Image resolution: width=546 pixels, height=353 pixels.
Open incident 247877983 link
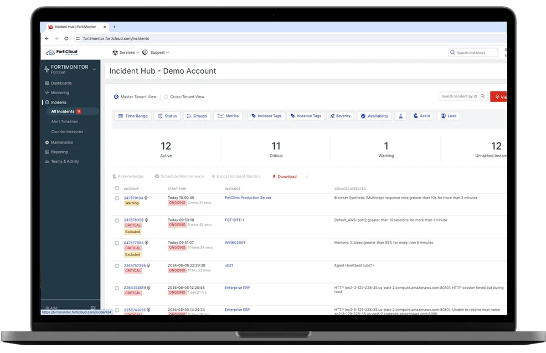133,243
